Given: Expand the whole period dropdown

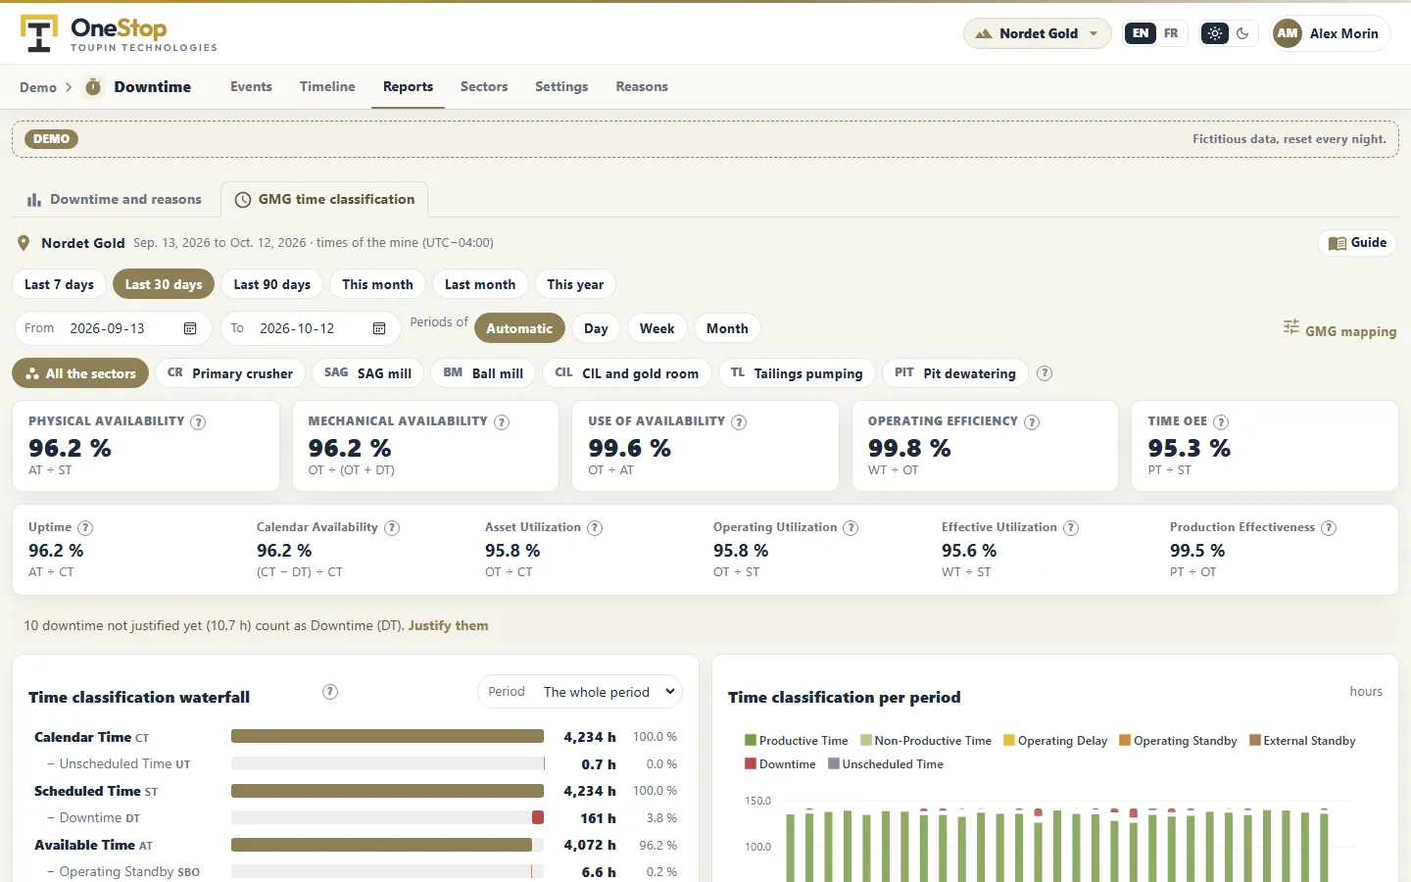Looking at the screenshot, I should pos(580,692).
